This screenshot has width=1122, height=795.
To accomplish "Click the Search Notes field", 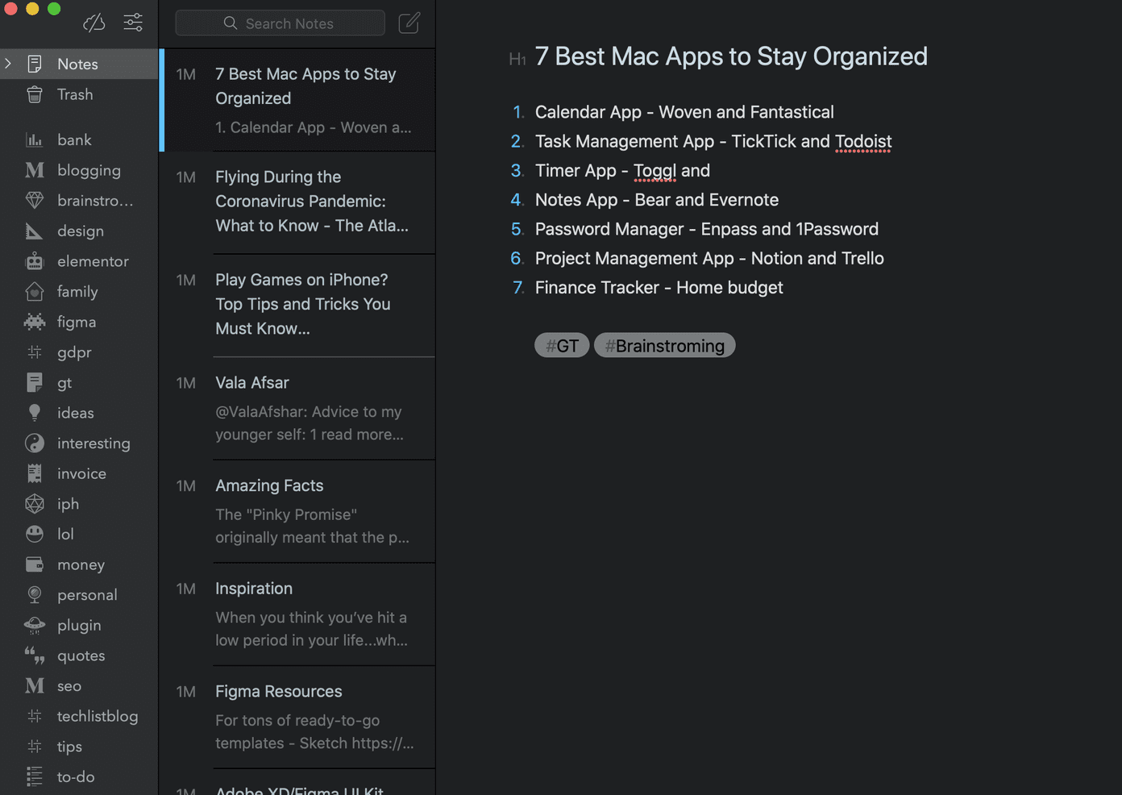I will click(x=280, y=23).
